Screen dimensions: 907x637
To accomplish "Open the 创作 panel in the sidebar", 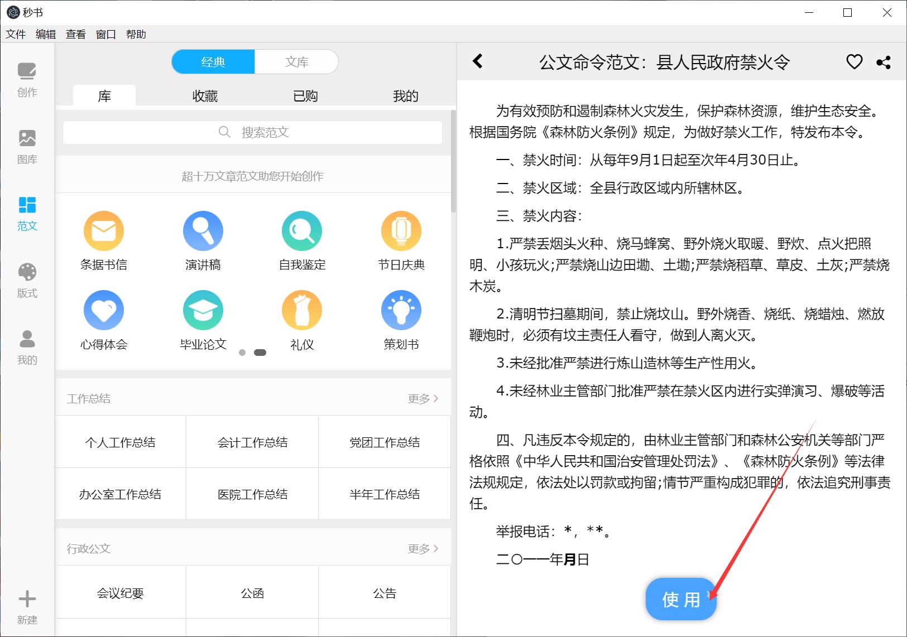I will 26,79.
